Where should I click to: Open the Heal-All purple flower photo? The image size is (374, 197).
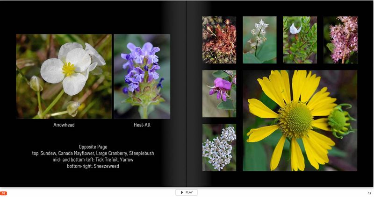point(142,76)
